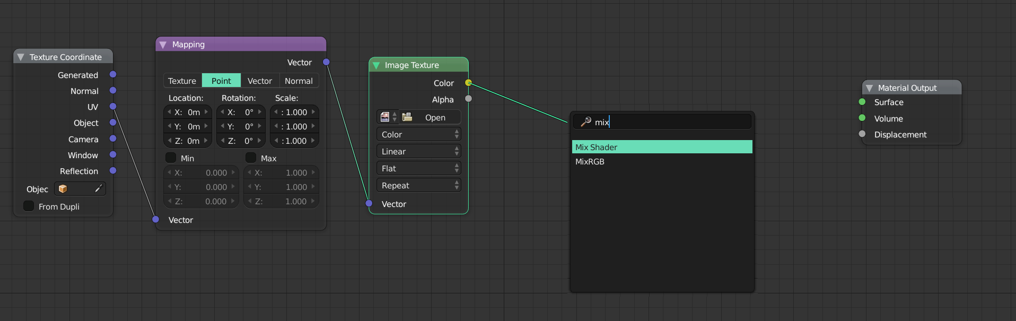Select the Texture mapping type tab
This screenshot has width=1016, height=321.
click(182, 81)
